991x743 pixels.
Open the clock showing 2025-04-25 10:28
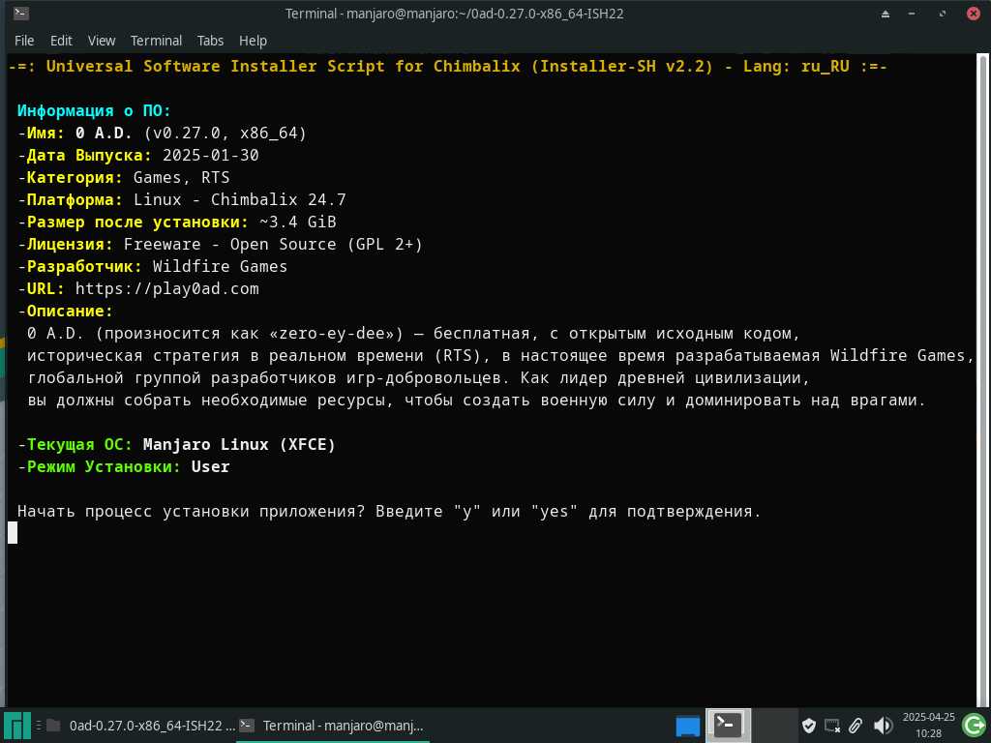[928, 726]
